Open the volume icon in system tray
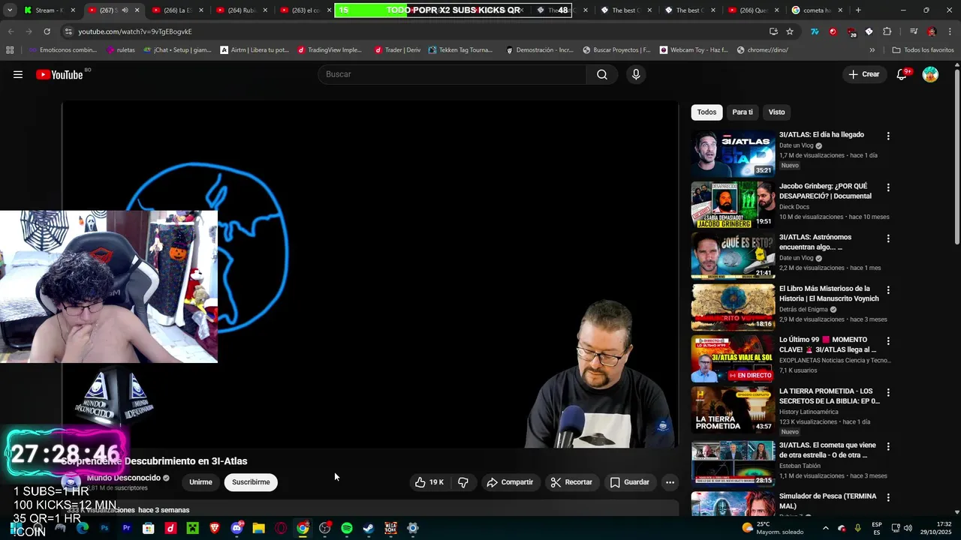The image size is (961, 540). (908, 528)
